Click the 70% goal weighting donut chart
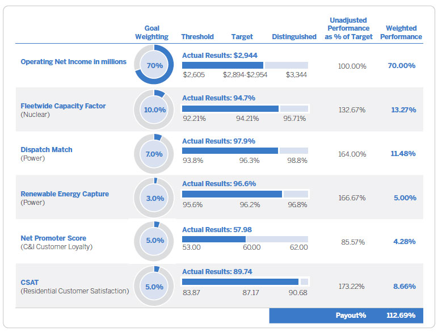Screen dimensions: 442x332 tap(154, 66)
